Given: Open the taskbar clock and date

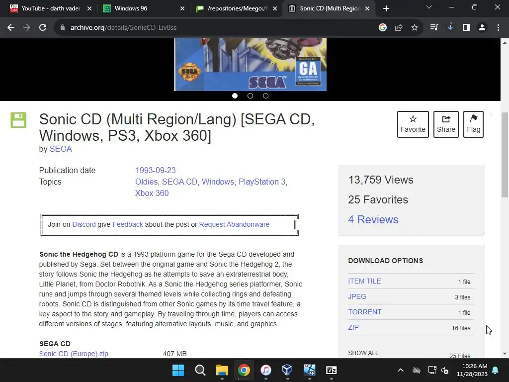Looking at the screenshot, I should [472, 370].
